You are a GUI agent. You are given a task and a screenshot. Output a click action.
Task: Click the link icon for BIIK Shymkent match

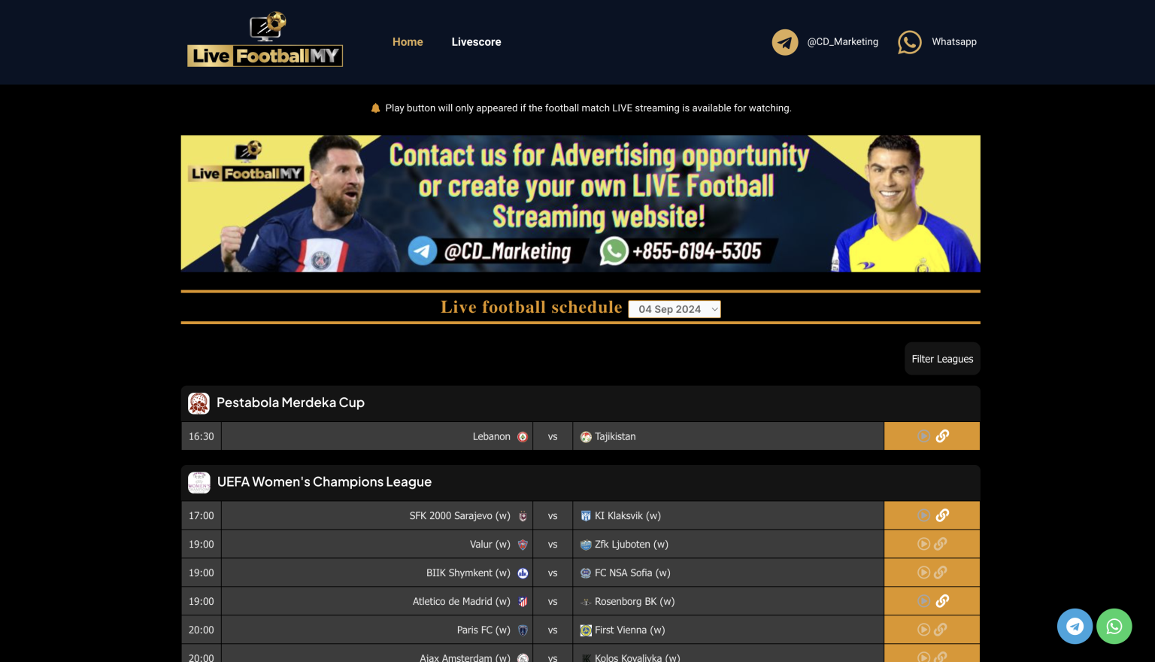941,572
